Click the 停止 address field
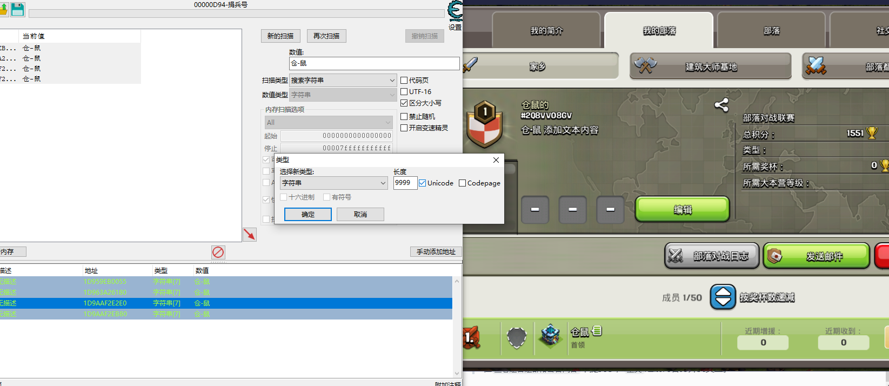 click(x=336, y=148)
